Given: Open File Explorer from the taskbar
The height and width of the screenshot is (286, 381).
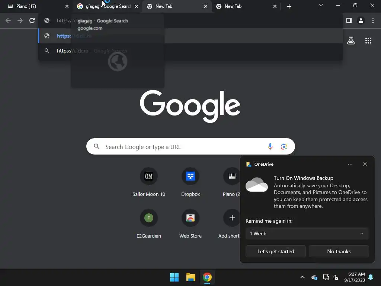Looking at the screenshot, I should coord(191,277).
